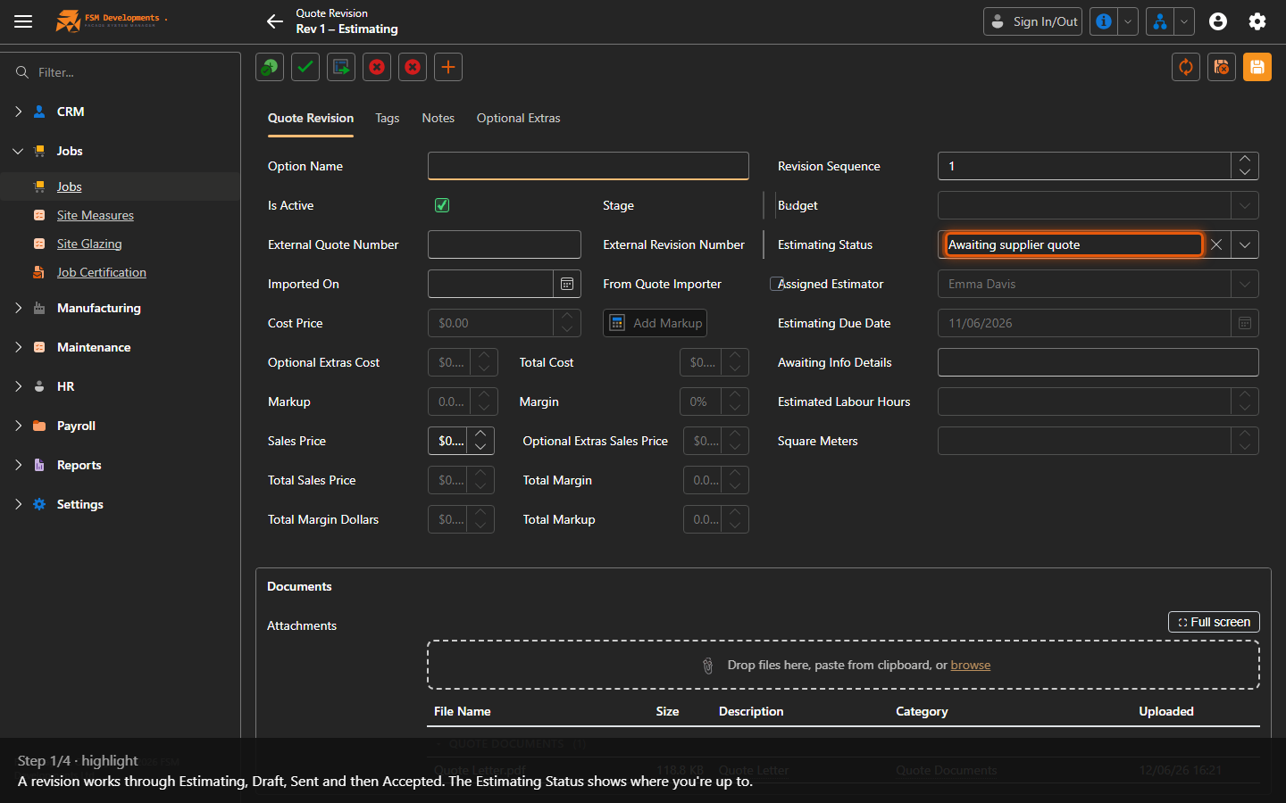Click the back arrow beside Quote Revision
This screenshot has height=803, width=1286.
275,21
